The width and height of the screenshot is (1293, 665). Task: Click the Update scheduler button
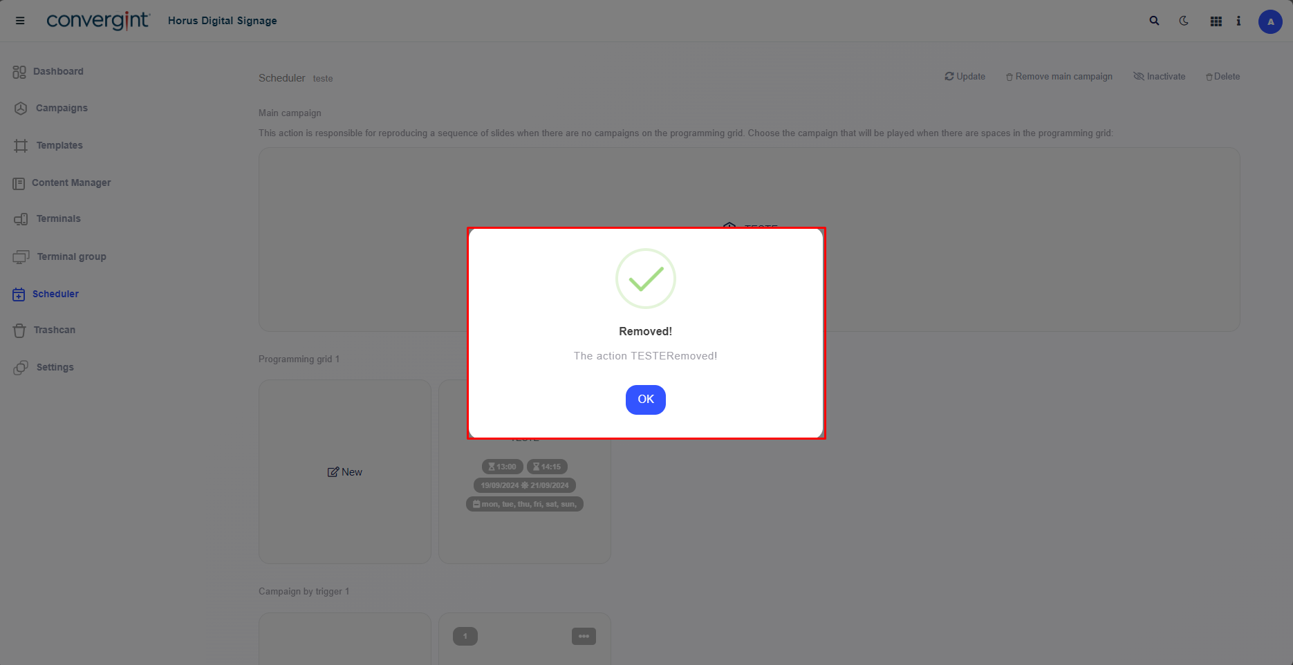click(965, 77)
